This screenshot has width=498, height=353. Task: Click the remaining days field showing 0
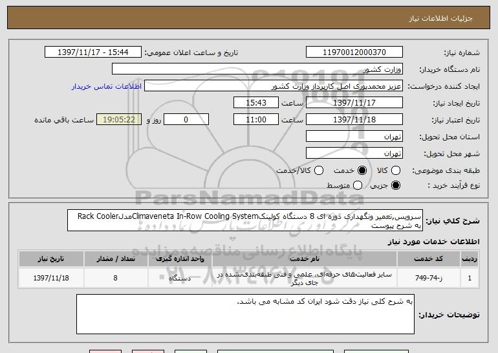[186, 120]
